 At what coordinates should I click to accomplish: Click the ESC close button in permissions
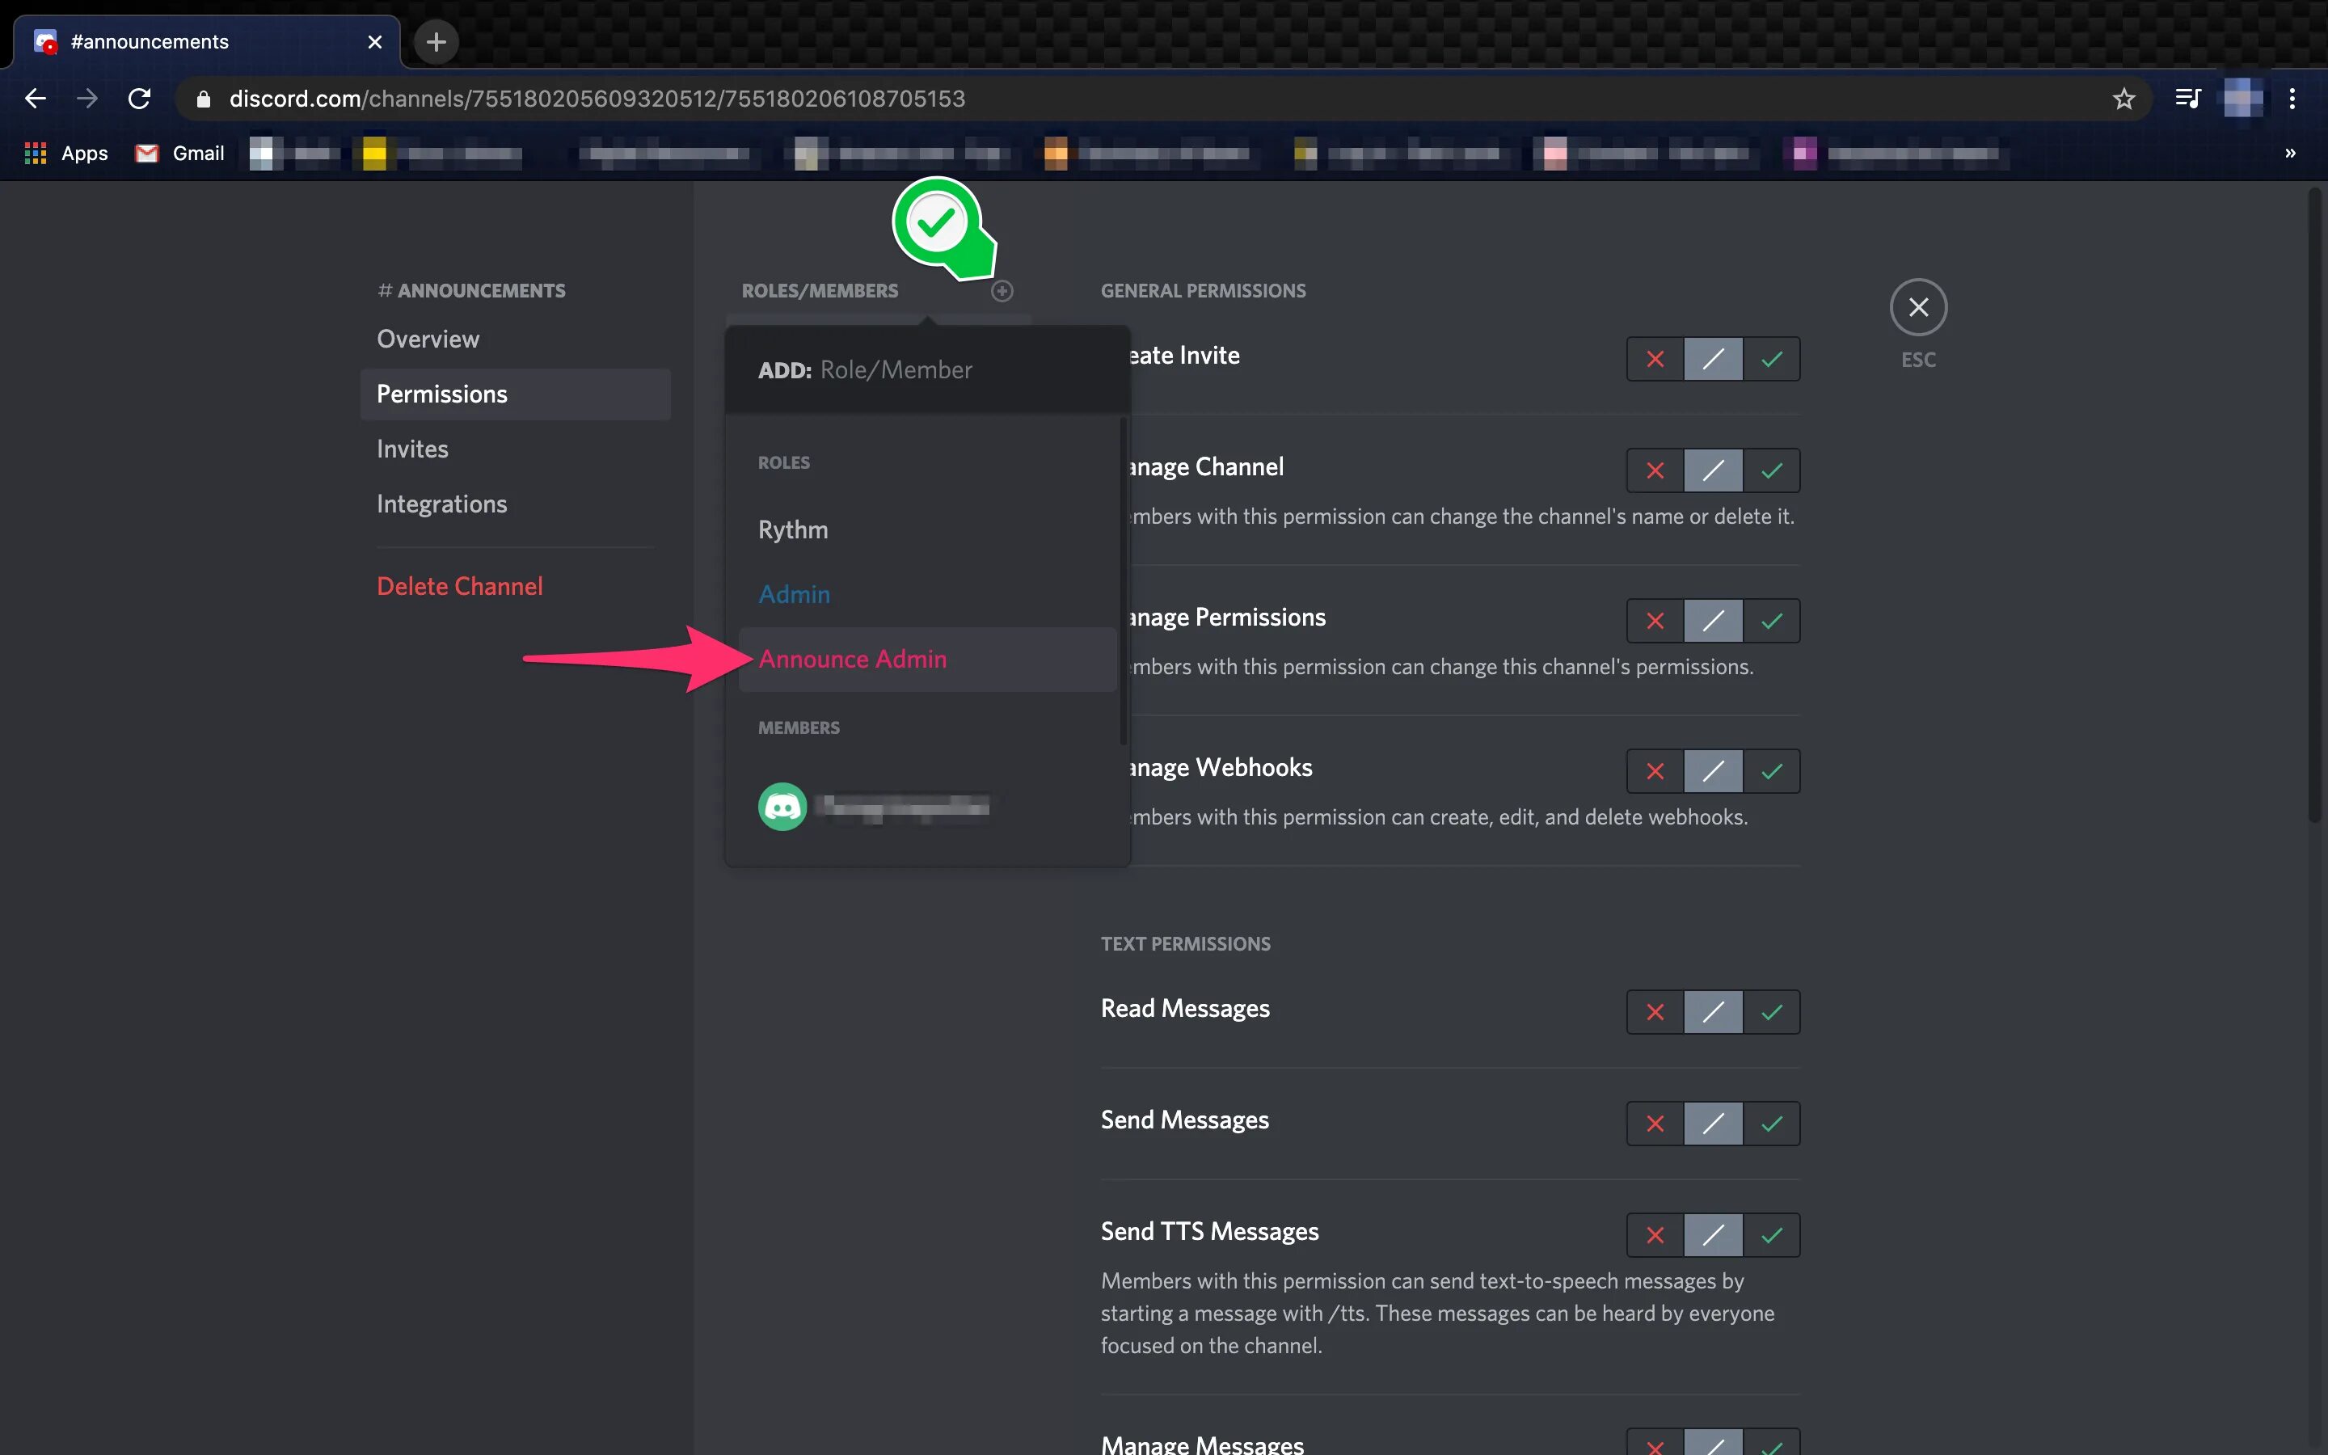tap(1917, 306)
